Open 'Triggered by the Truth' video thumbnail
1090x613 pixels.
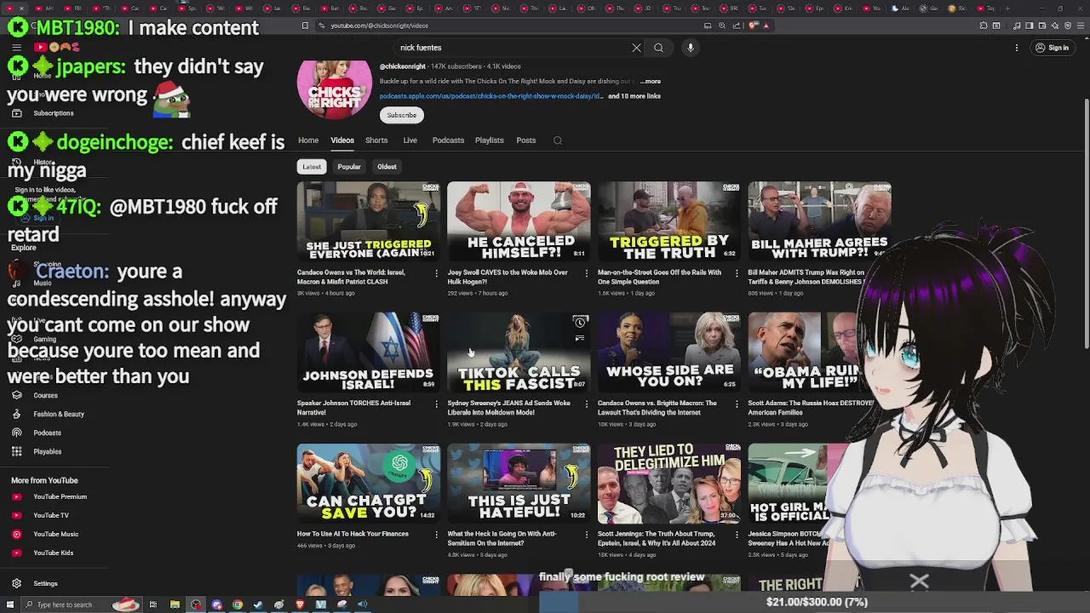click(x=669, y=221)
